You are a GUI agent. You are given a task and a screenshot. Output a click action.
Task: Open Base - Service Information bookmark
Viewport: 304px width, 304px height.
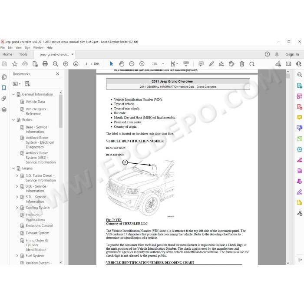36,129
